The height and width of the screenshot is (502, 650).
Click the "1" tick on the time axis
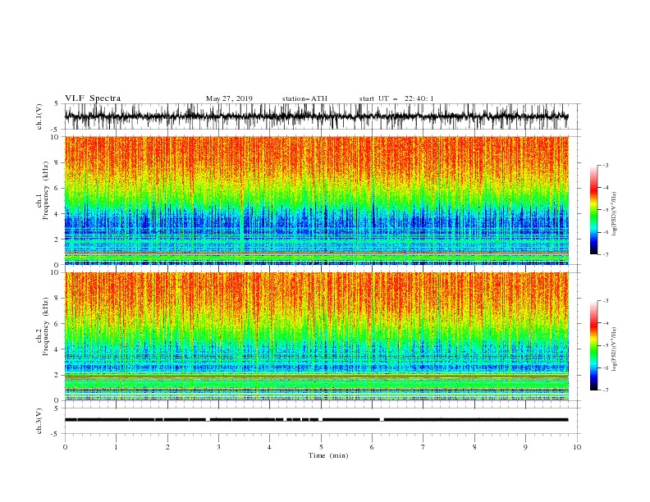pyautogui.click(x=116, y=447)
